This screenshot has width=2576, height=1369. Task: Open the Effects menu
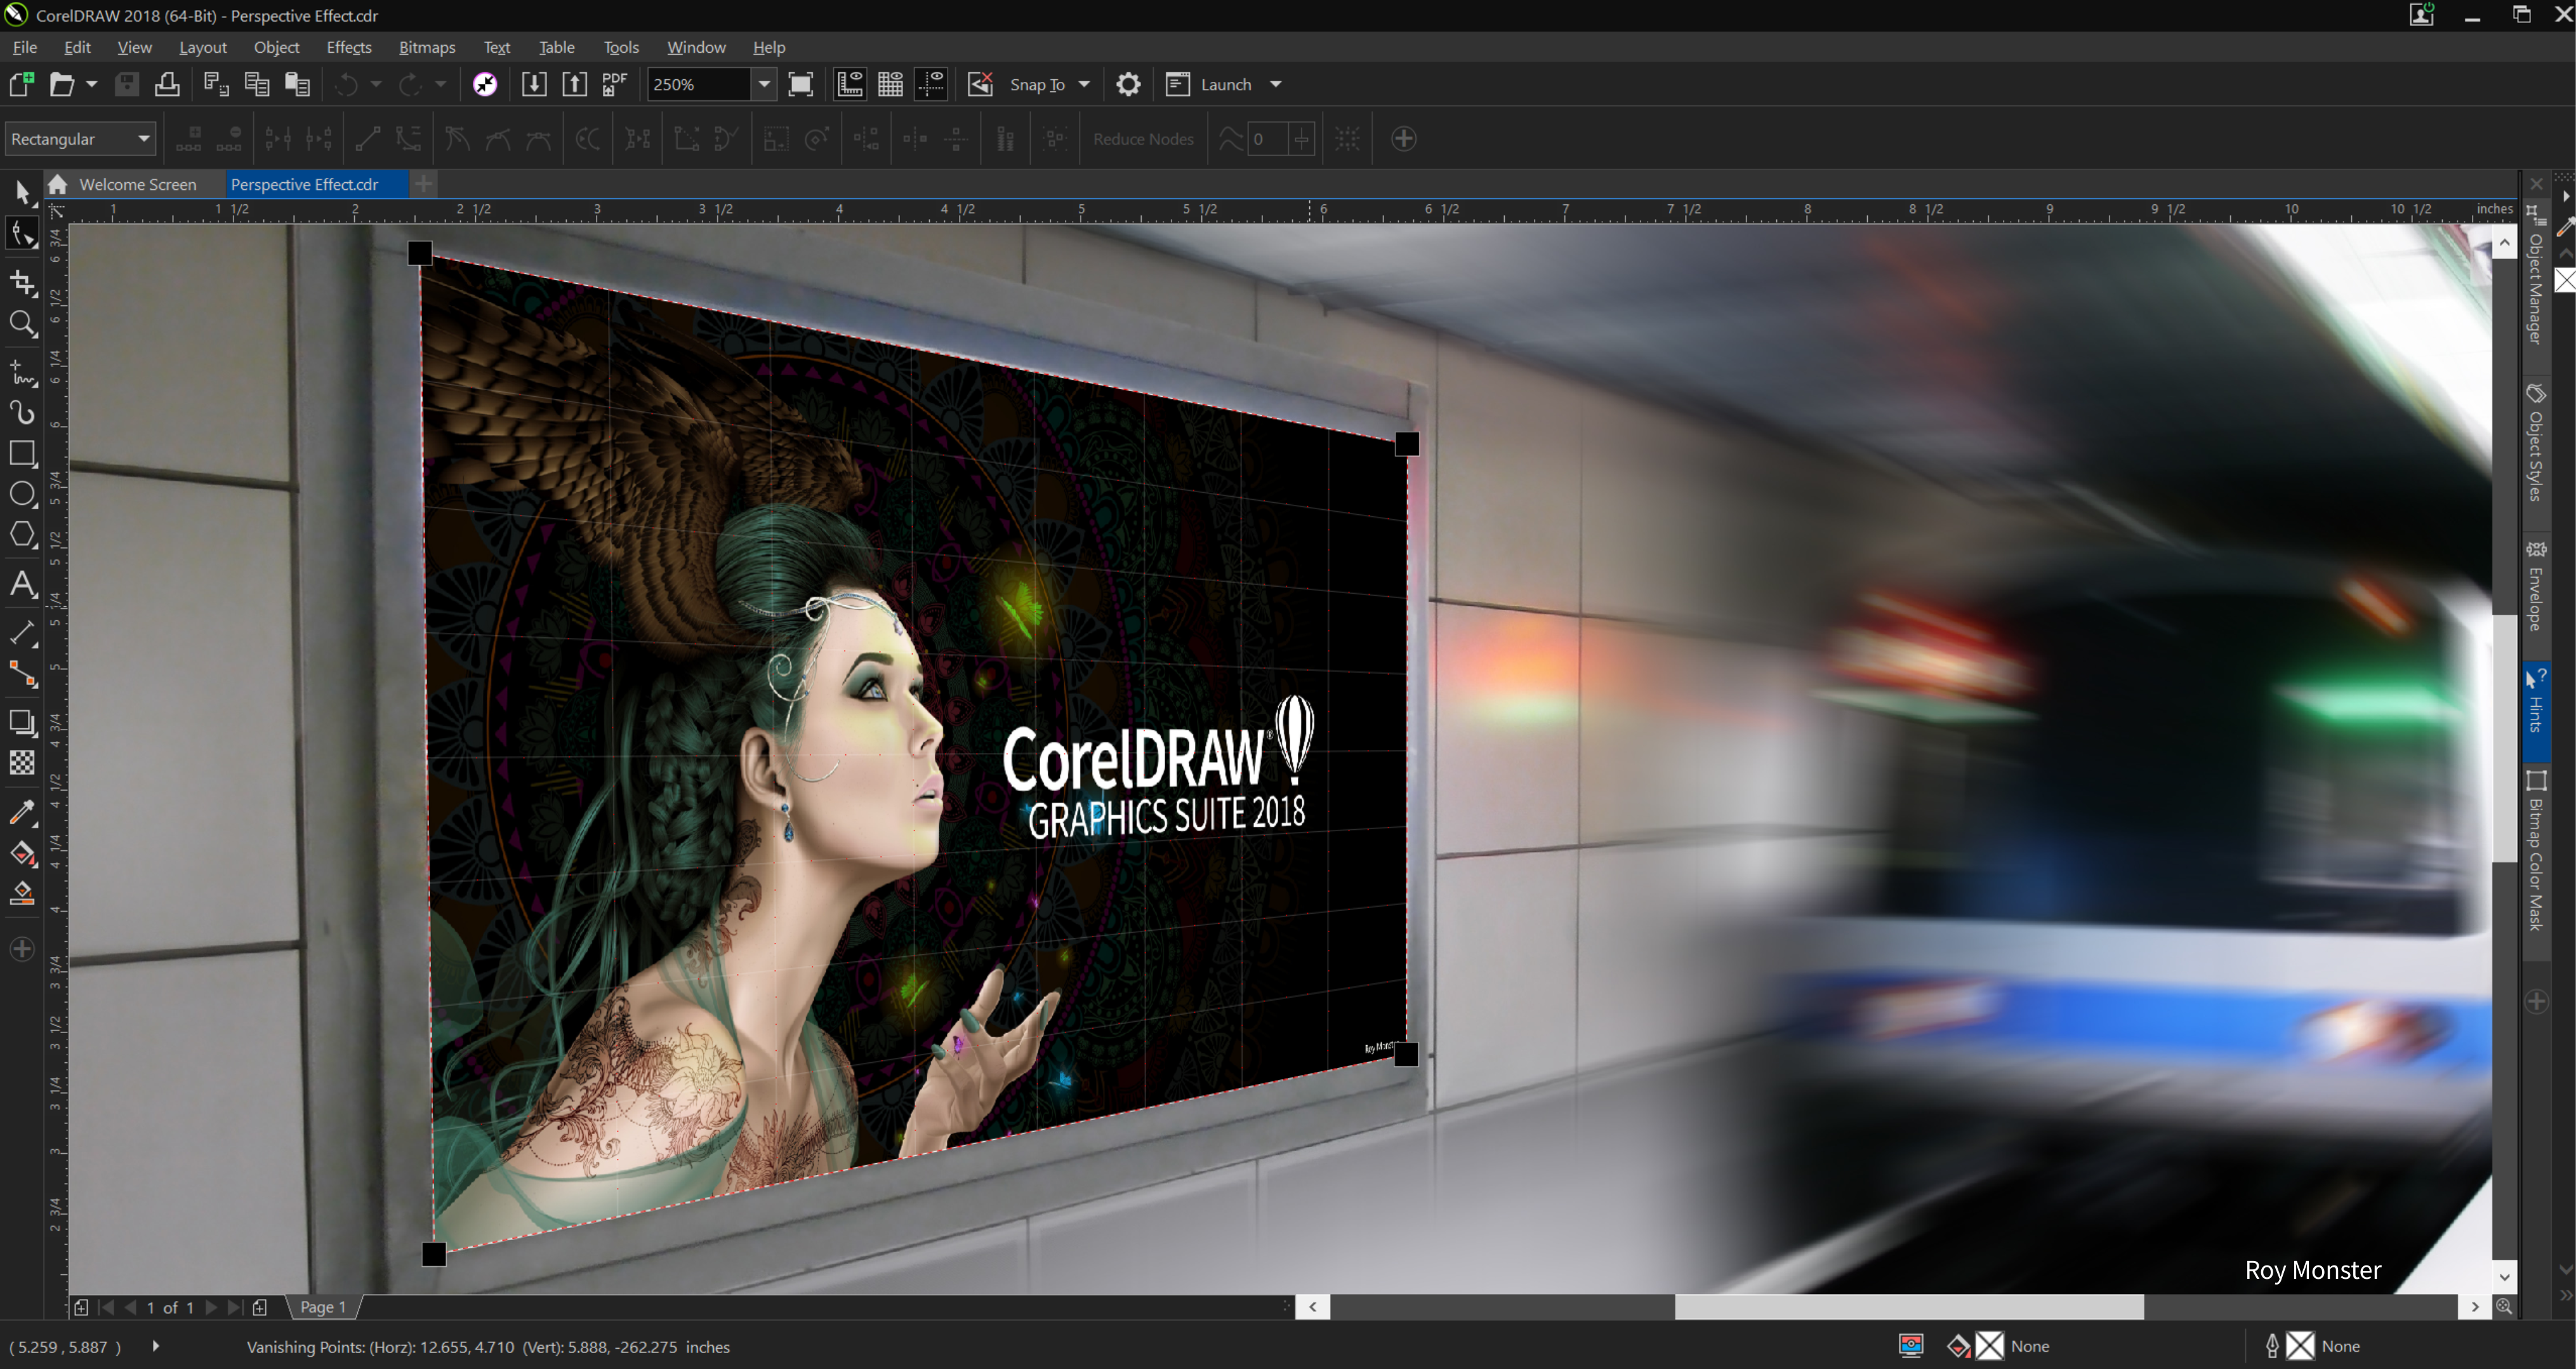pos(348,47)
